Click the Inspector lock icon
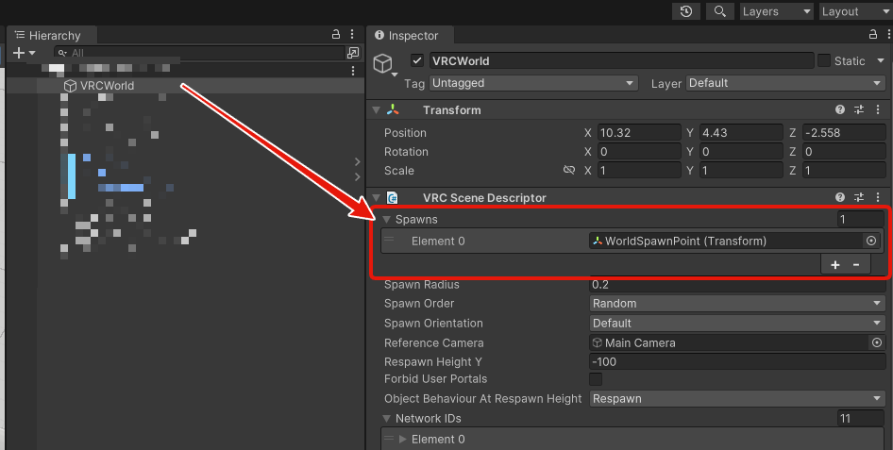The width and height of the screenshot is (893, 450). (x=873, y=35)
